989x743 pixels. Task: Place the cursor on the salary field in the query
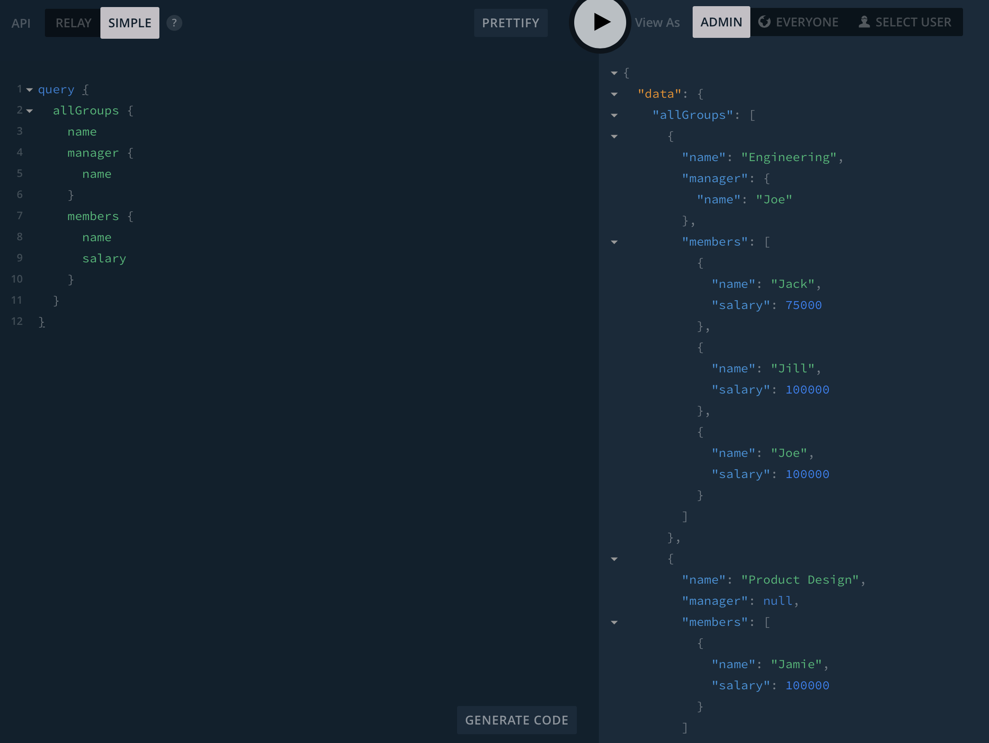click(x=104, y=258)
